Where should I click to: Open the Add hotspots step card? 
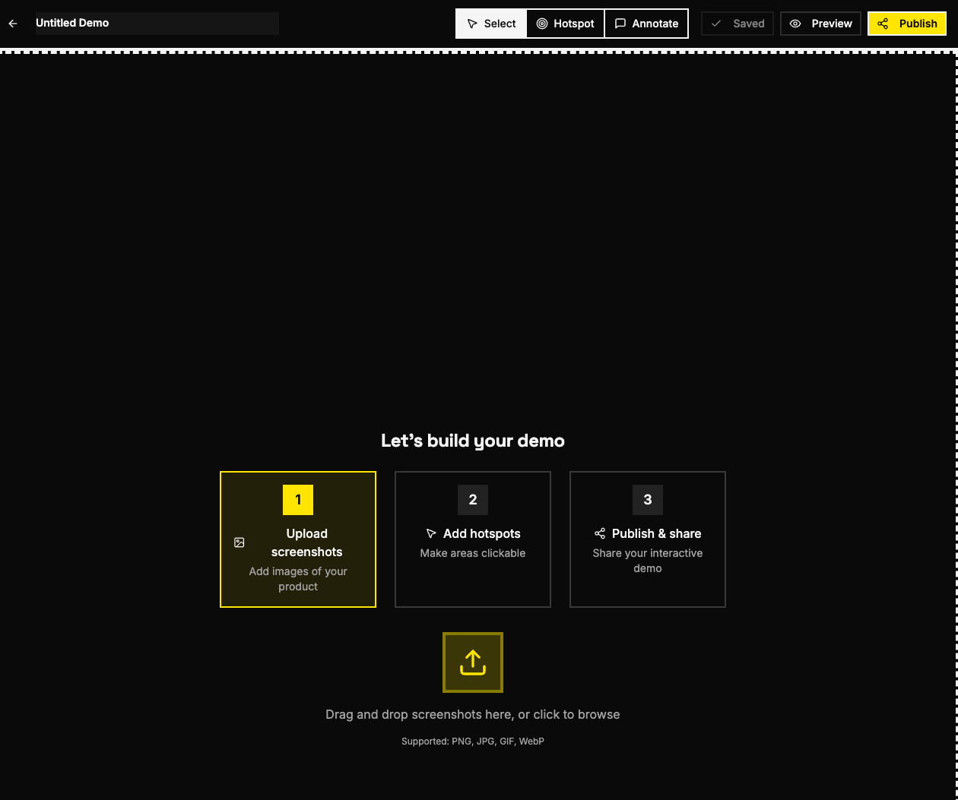coord(473,539)
